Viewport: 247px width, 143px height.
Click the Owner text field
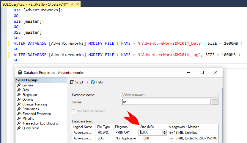[x=166, y=102]
